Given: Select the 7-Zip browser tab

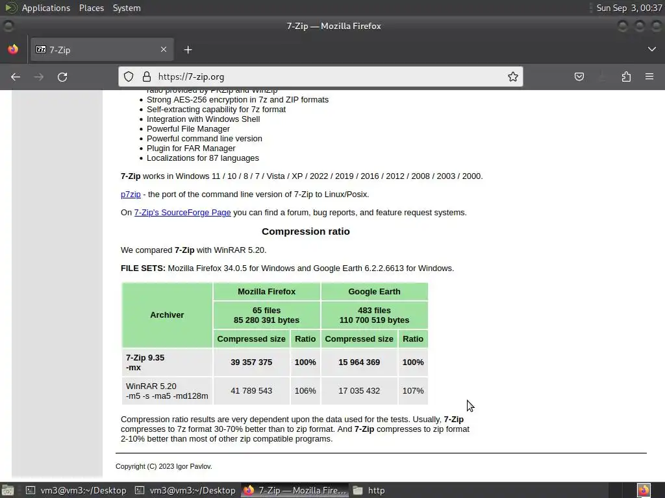Looking at the screenshot, I should click(102, 49).
